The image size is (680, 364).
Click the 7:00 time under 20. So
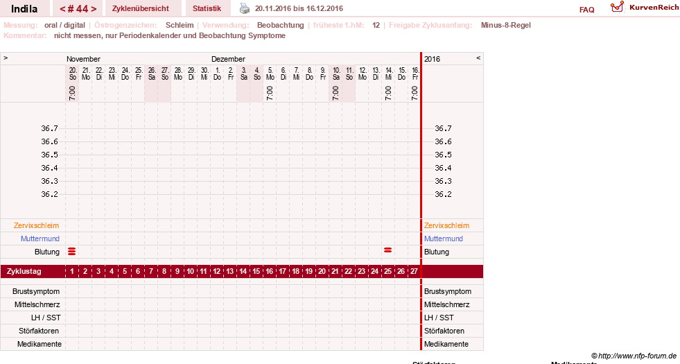coord(72,93)
